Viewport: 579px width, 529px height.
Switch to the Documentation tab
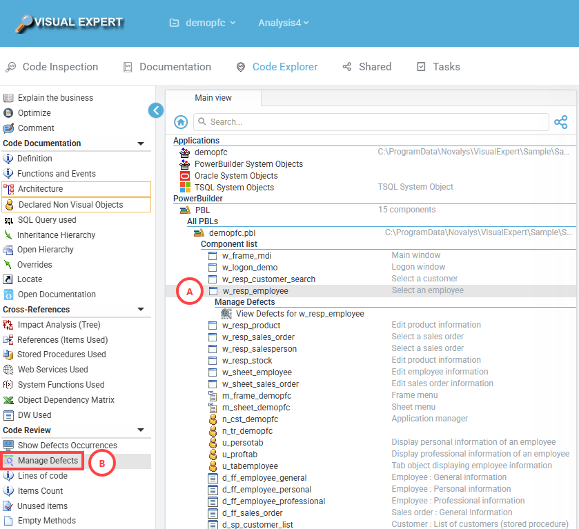[x=167, y=67]
